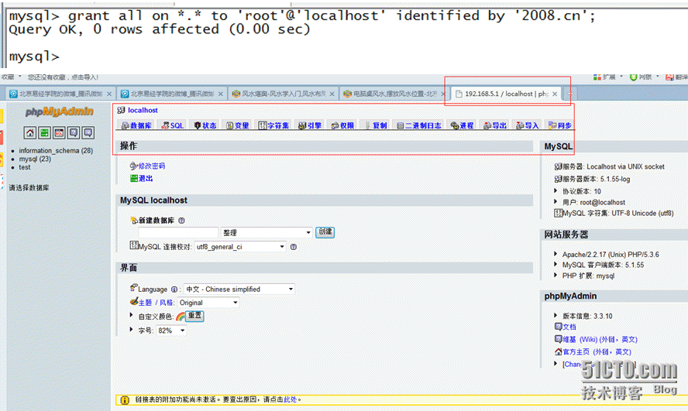
Task: Expand the 字号 font size arrow
Action: click(x=131, y=329)
